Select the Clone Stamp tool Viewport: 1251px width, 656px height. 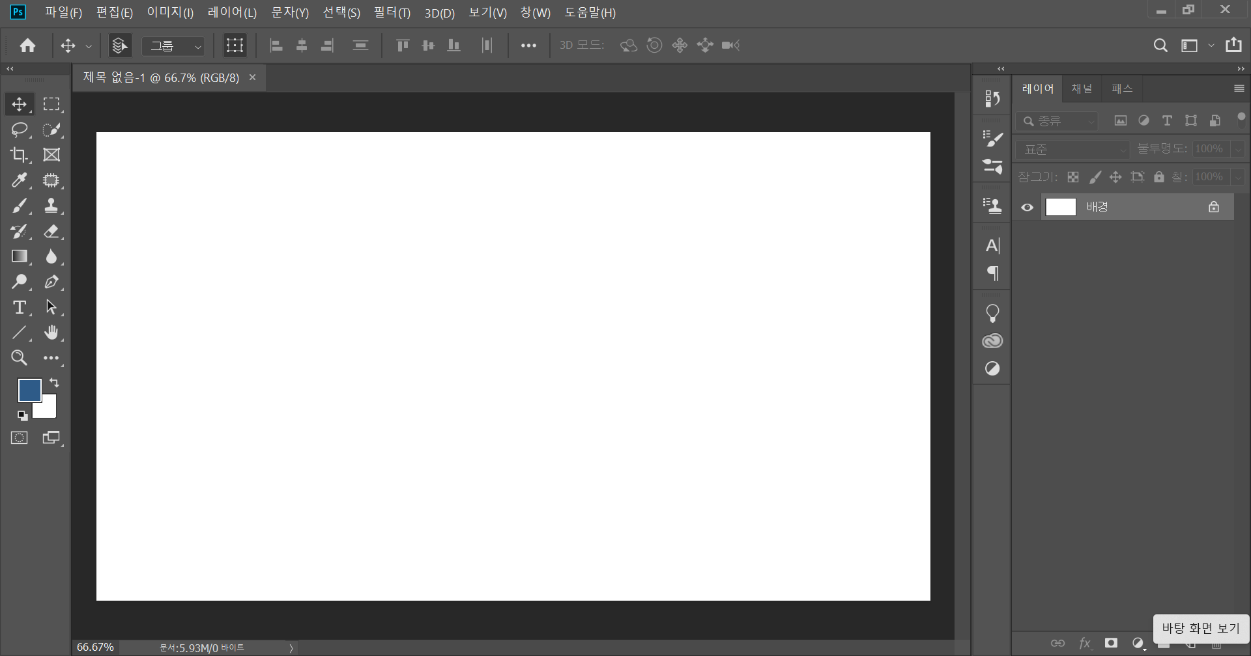51,206
